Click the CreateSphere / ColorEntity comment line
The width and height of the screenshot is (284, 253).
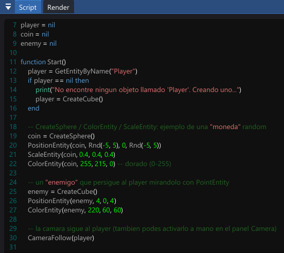pyautogui.click(x=147, y=127)
